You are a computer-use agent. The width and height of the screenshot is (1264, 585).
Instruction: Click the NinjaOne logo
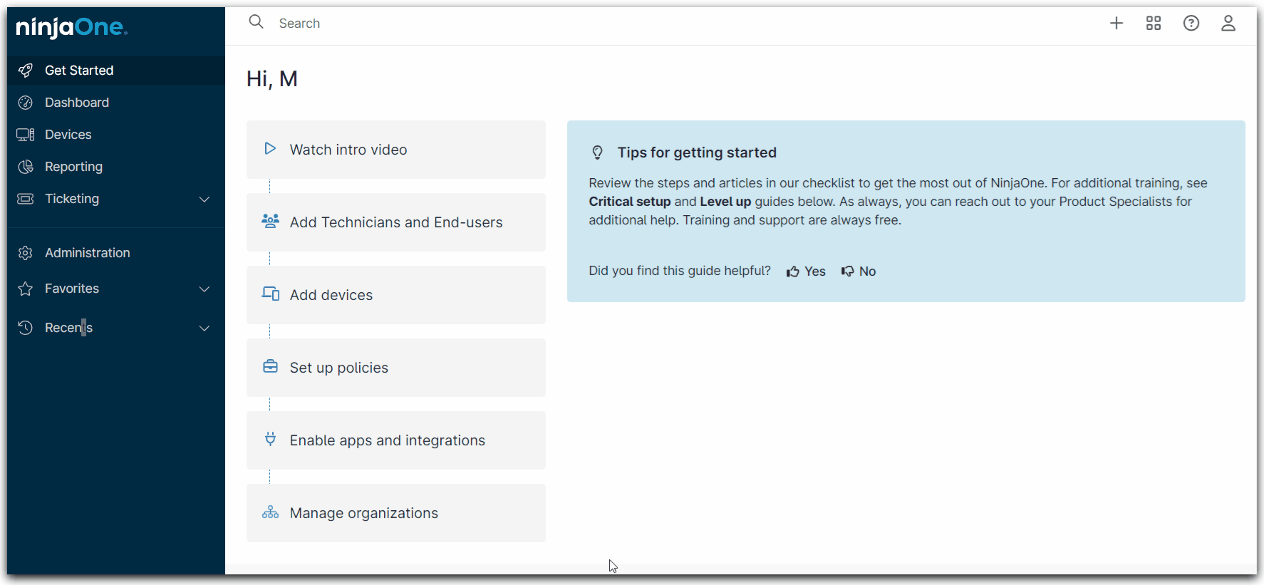pyautogui.click(x=71, y=28)
